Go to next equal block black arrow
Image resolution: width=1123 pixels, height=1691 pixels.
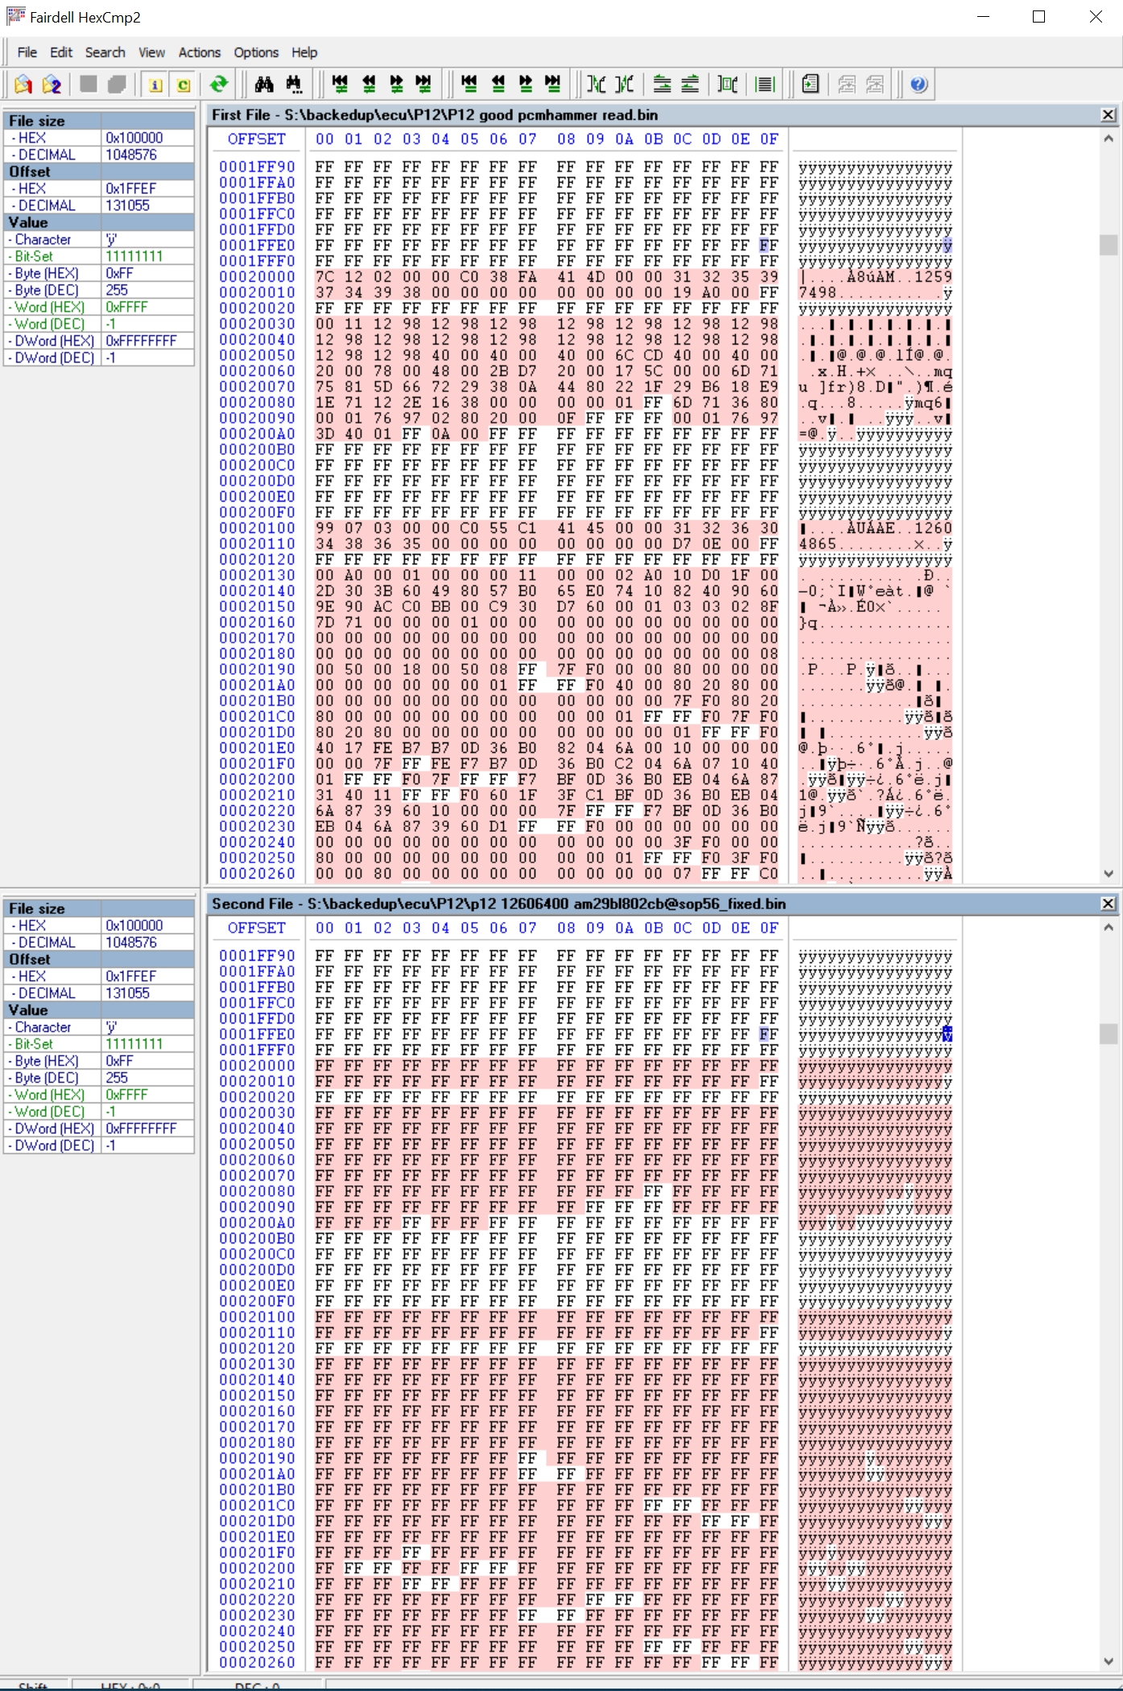(x=526, y=84)
